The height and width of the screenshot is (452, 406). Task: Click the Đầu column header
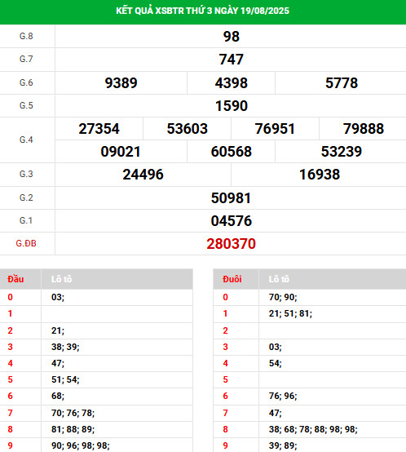15,279
